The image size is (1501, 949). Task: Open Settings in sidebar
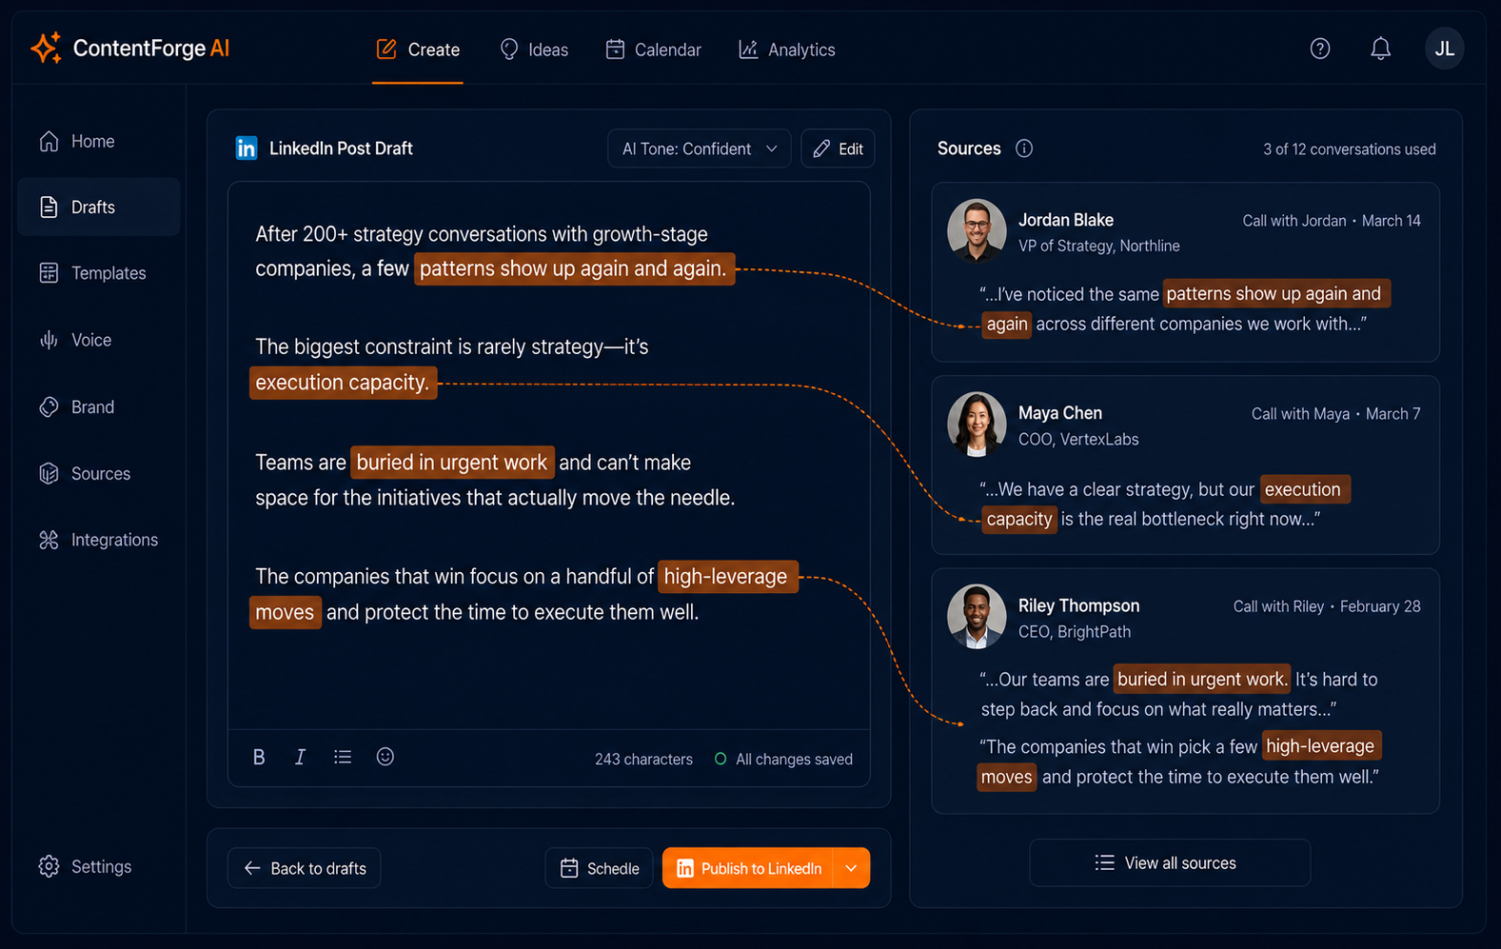98,866
